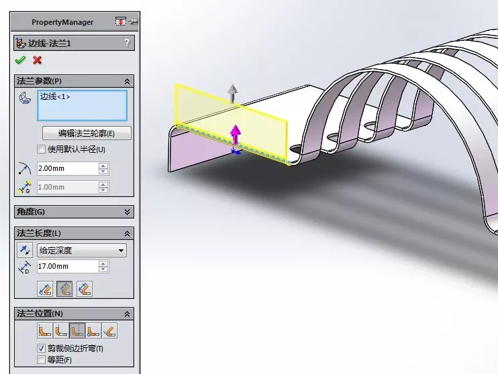
Task: Increase bend radius with up spinner
Action: [103, 166]
